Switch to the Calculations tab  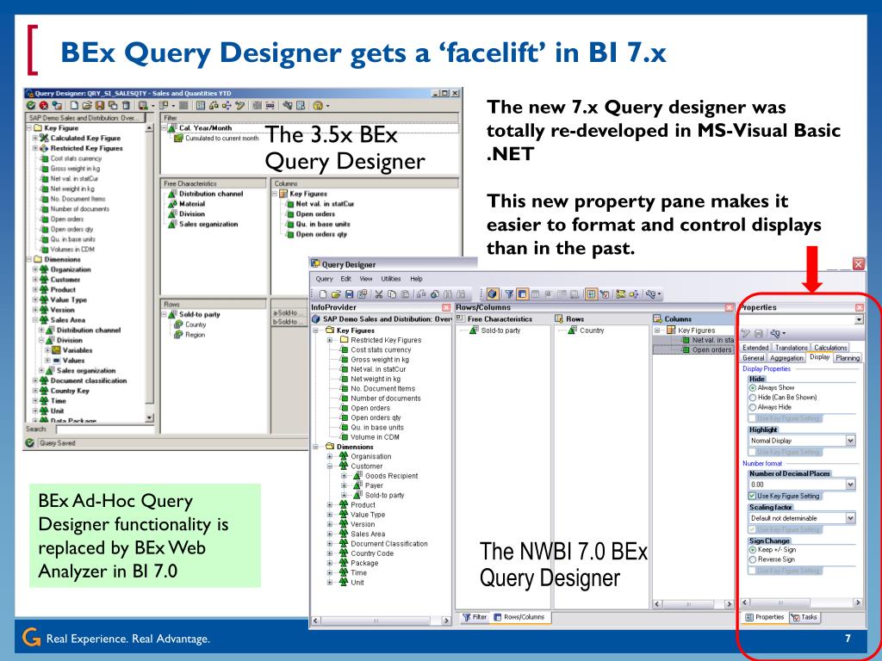pos(830,348)
